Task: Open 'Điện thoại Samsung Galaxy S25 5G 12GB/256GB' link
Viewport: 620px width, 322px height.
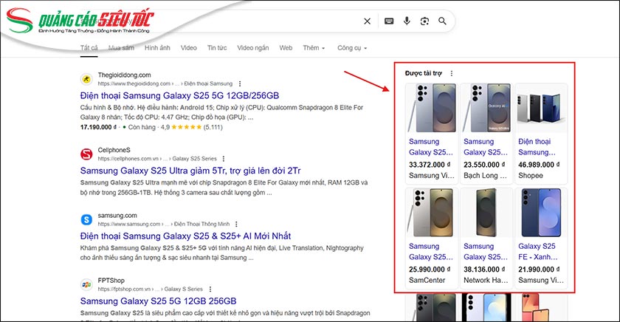Action: pyautogui.click(x=179, y=96)
